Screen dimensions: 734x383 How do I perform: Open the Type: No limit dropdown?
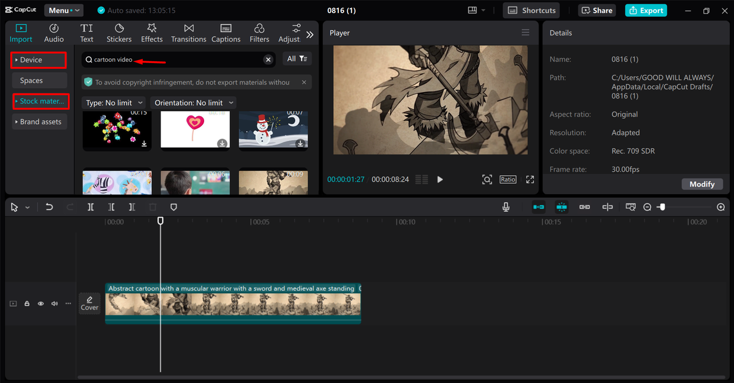click(x=114, y=102)
